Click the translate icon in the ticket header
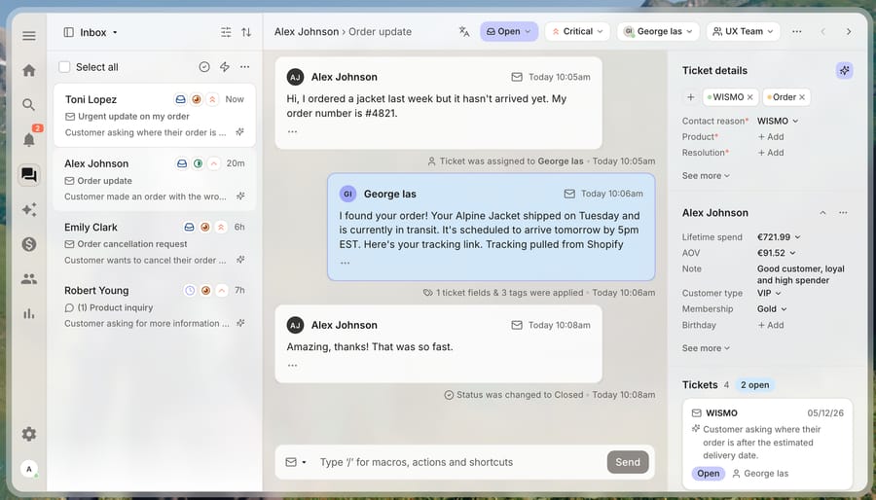 click(x=464, y=32)
